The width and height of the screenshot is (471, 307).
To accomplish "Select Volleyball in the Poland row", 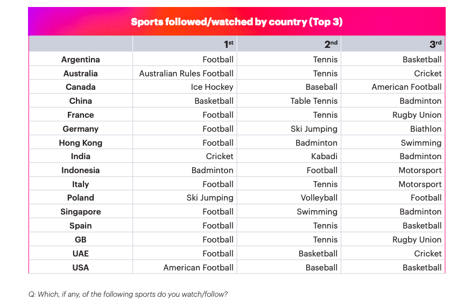I will click(319, 198).
